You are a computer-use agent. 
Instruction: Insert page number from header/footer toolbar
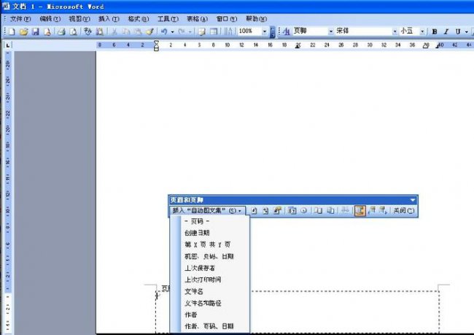click(255, 210)
